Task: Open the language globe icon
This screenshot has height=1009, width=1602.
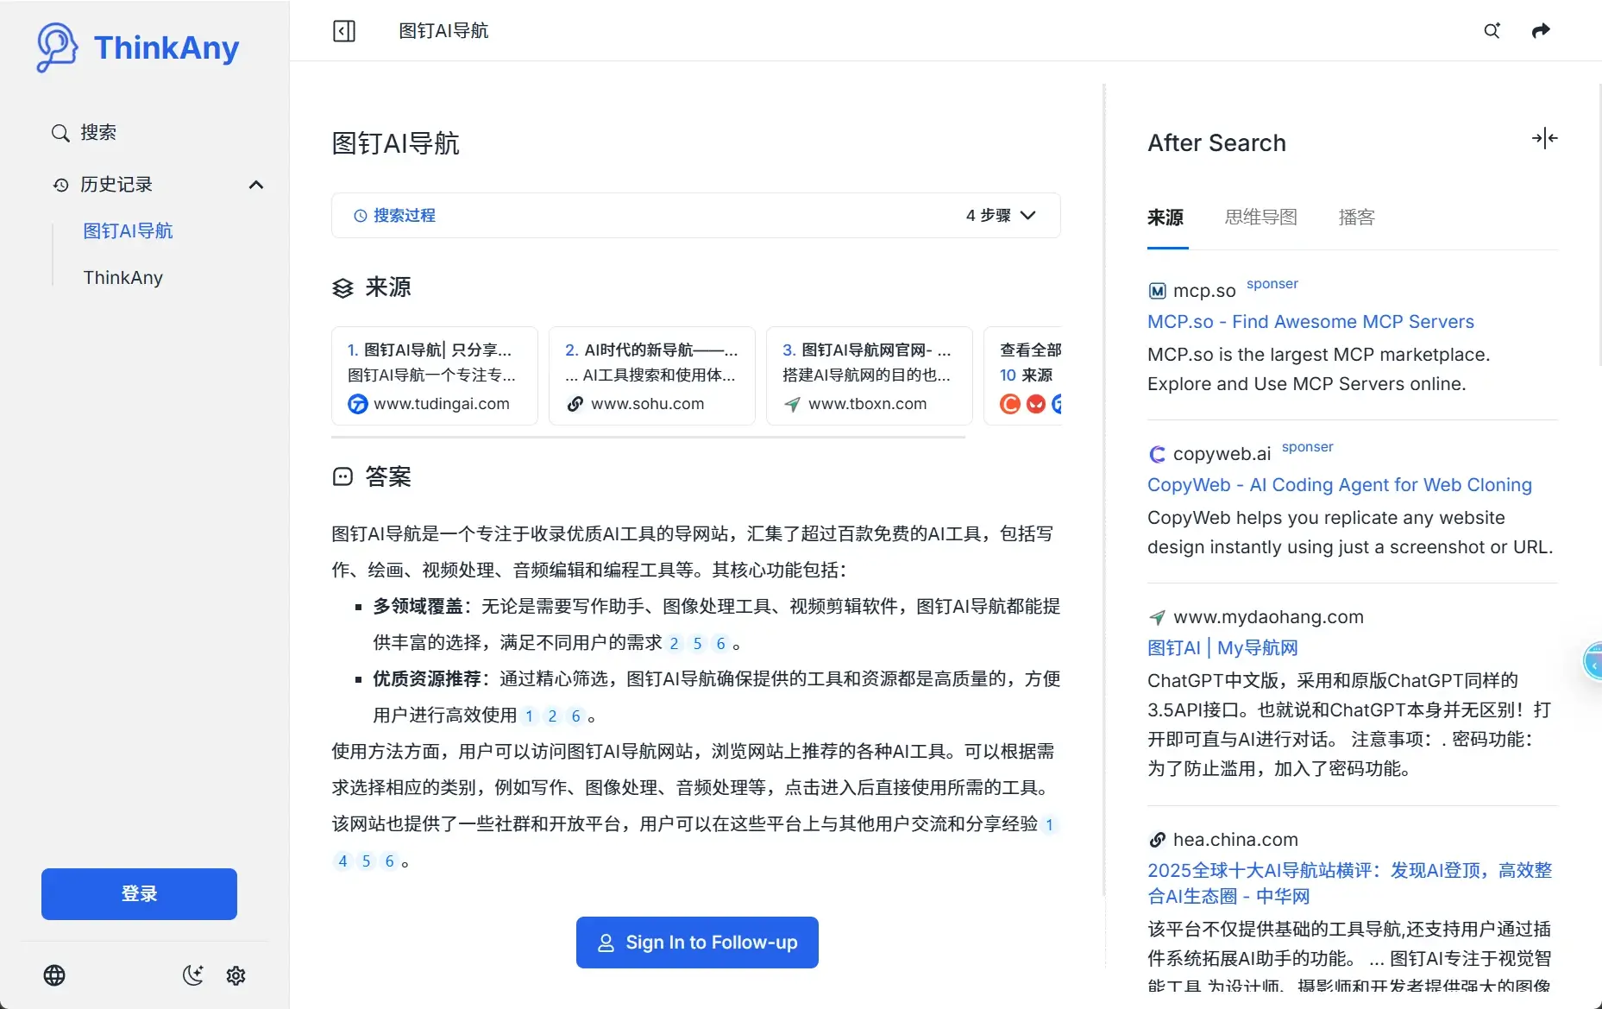Action: 54,975
